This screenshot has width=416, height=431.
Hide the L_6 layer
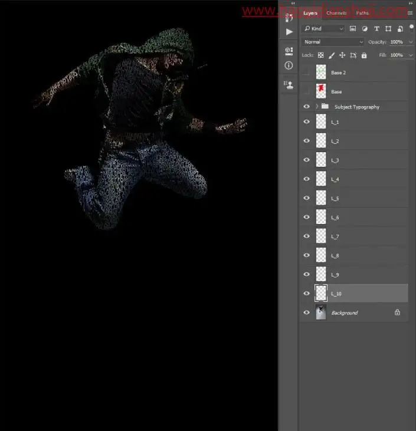[x=306, y=217]
